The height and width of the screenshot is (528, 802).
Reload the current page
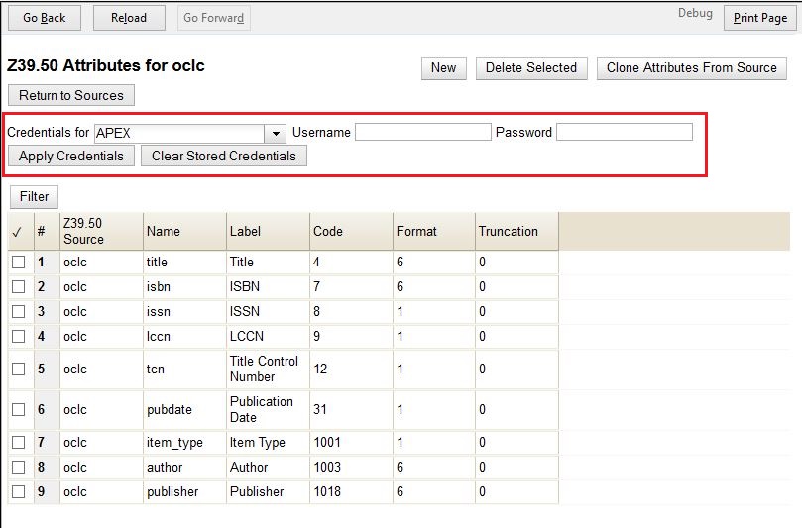coord(129,18)
